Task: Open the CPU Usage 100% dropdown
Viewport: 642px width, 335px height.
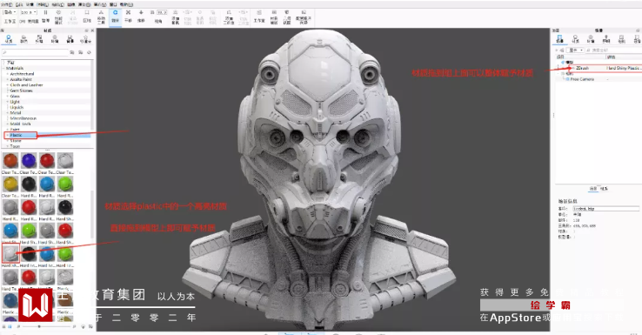Action: point(28,12)
